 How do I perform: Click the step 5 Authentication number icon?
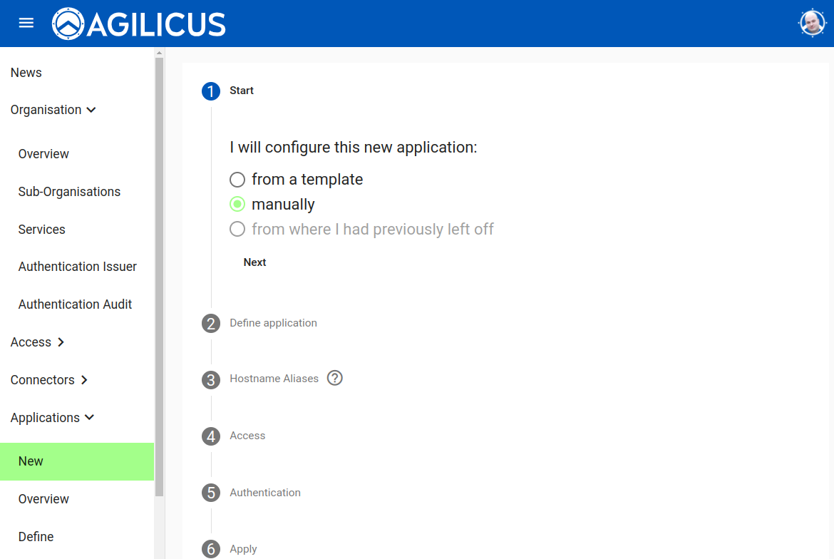(211, 493)
